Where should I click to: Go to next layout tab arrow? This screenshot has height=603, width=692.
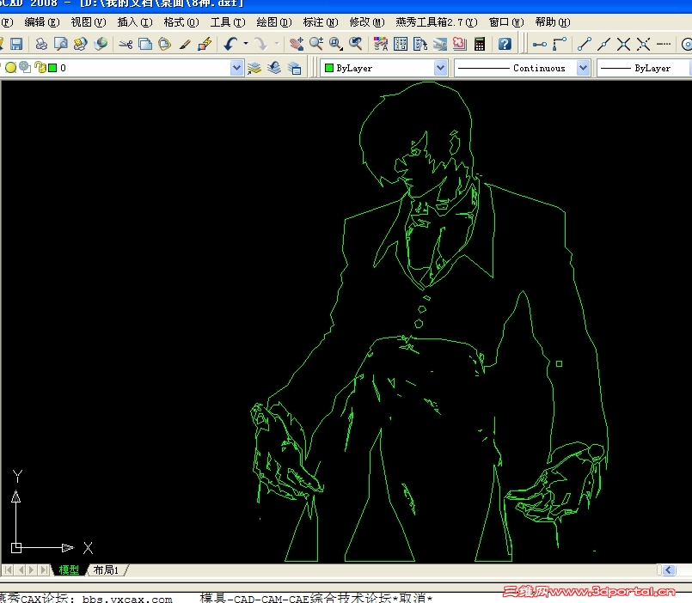tap(31, 569)
